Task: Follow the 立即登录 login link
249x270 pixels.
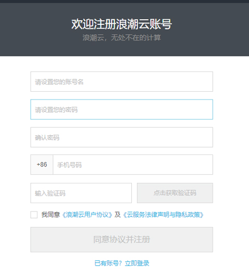Action: tap(137, 263)
